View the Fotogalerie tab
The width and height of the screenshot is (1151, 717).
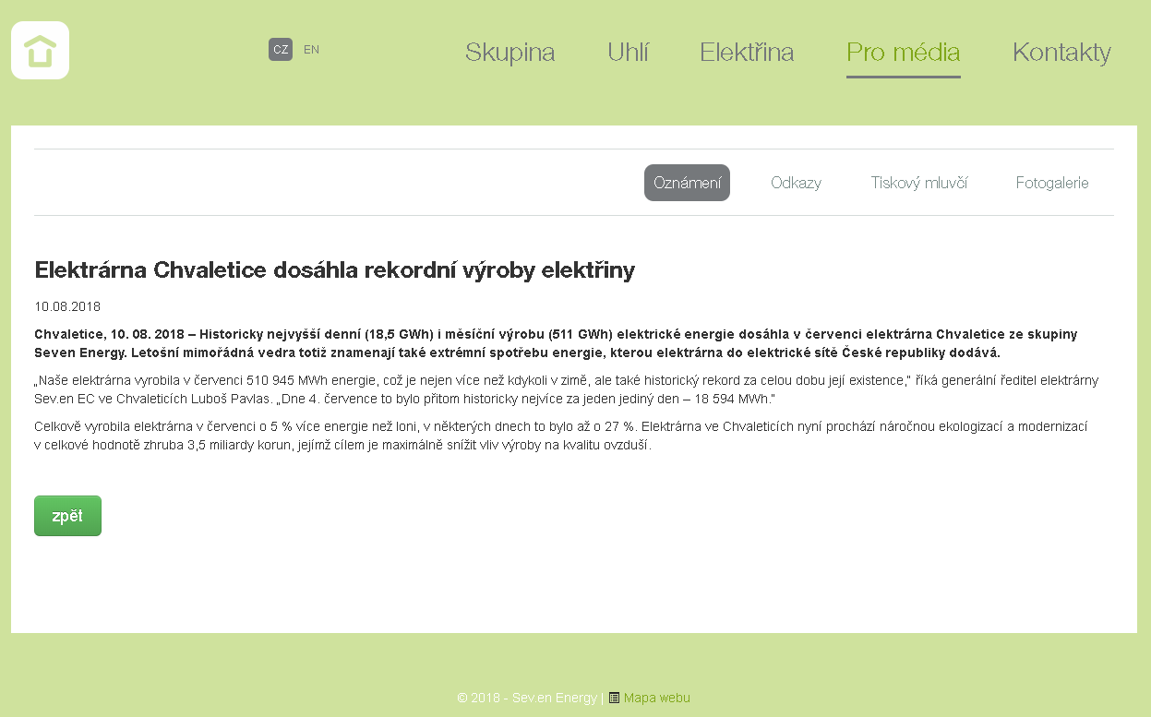pos(1052,183)
